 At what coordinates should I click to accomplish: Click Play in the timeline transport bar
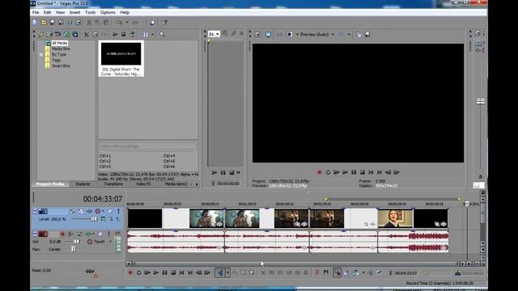tap(156, 273)
